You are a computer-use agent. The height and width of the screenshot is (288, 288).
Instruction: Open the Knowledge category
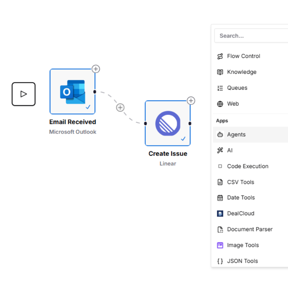coord(251,72)
